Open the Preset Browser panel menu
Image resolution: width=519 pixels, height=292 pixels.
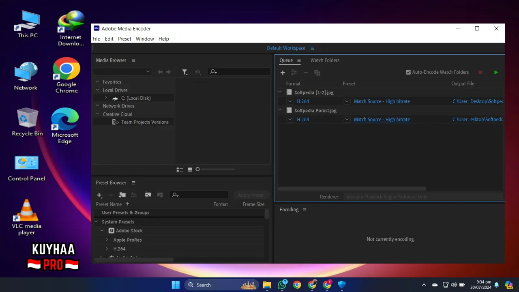tap(133, 183)
